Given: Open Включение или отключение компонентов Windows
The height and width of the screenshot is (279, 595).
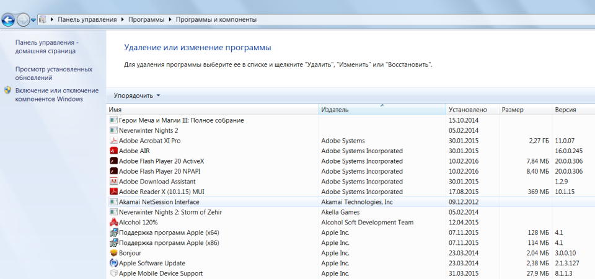Looking at the screenshot, I should 57,95.
